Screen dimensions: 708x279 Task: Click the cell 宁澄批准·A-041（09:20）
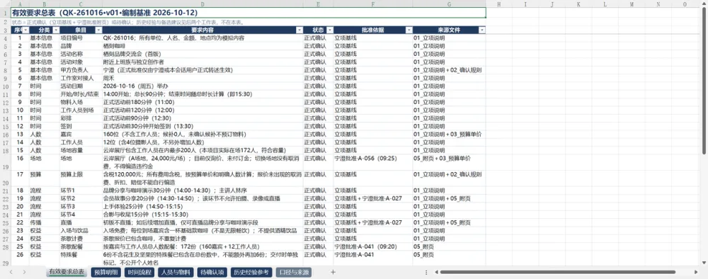click(373, 247)
